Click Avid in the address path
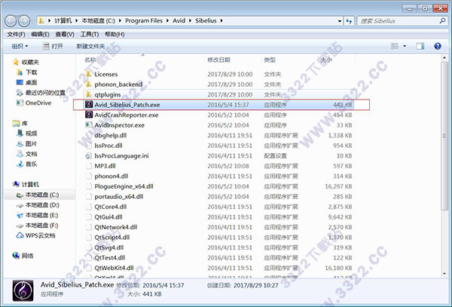The image size is (452, 307). (179, 21)
